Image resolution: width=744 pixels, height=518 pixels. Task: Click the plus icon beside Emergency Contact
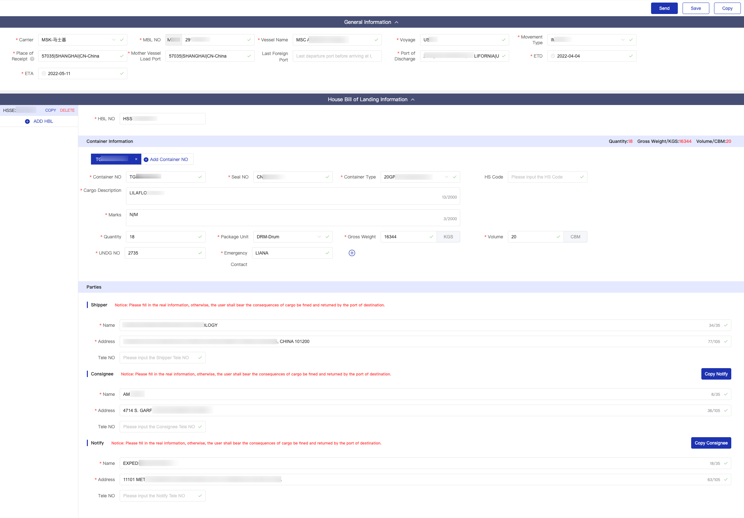pos(352,253)
